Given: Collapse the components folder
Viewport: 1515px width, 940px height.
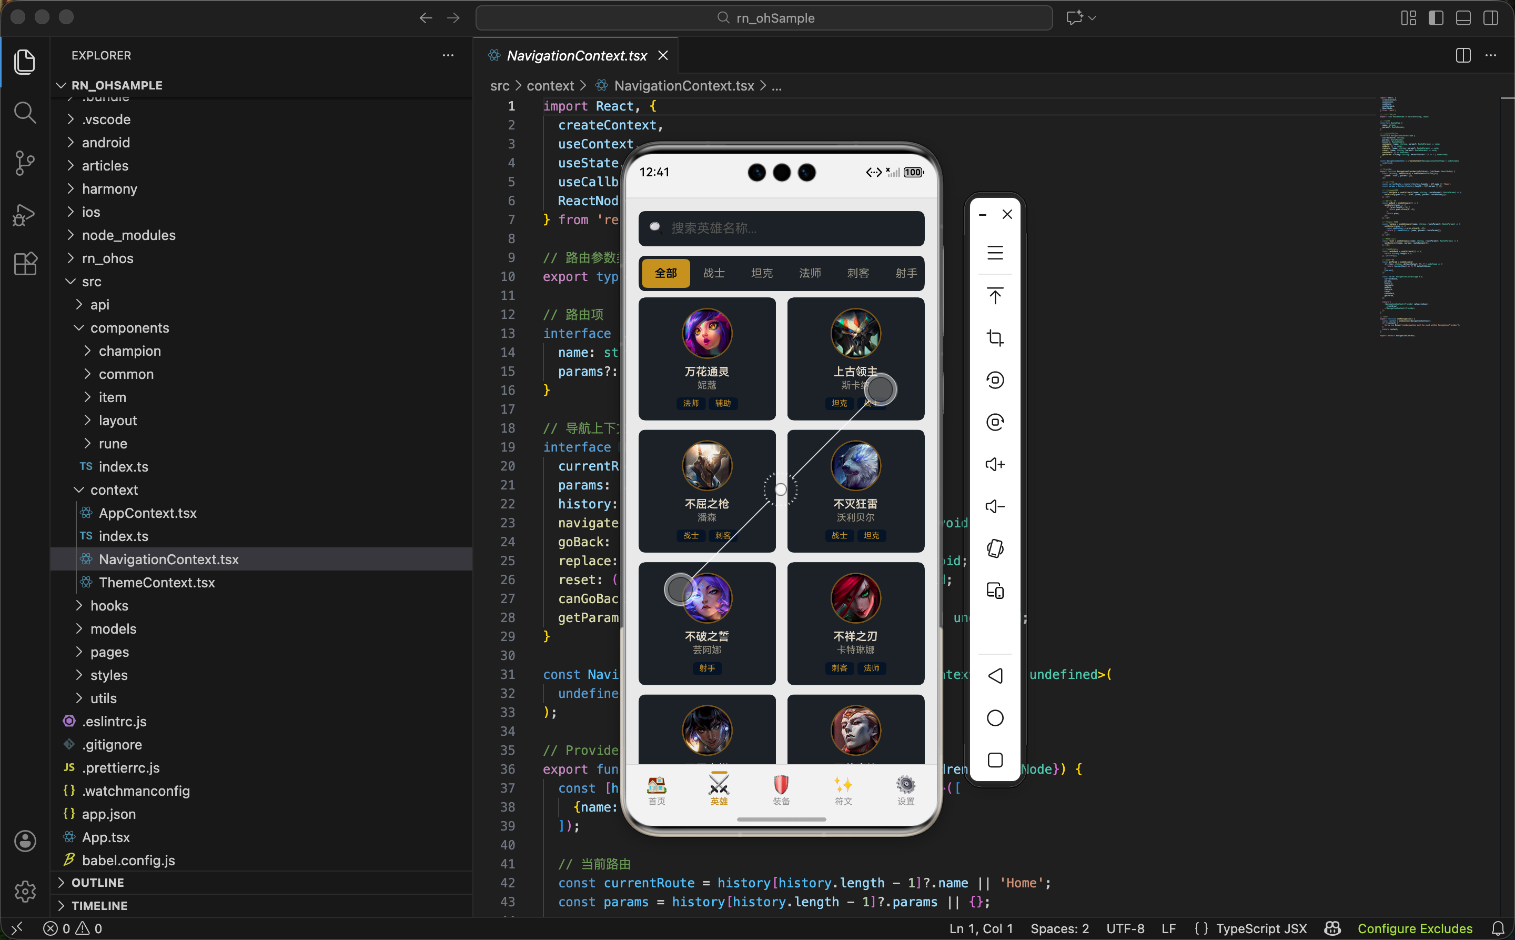Looking at the screenshot, I should pyautogui.click(x=129, y=328).
